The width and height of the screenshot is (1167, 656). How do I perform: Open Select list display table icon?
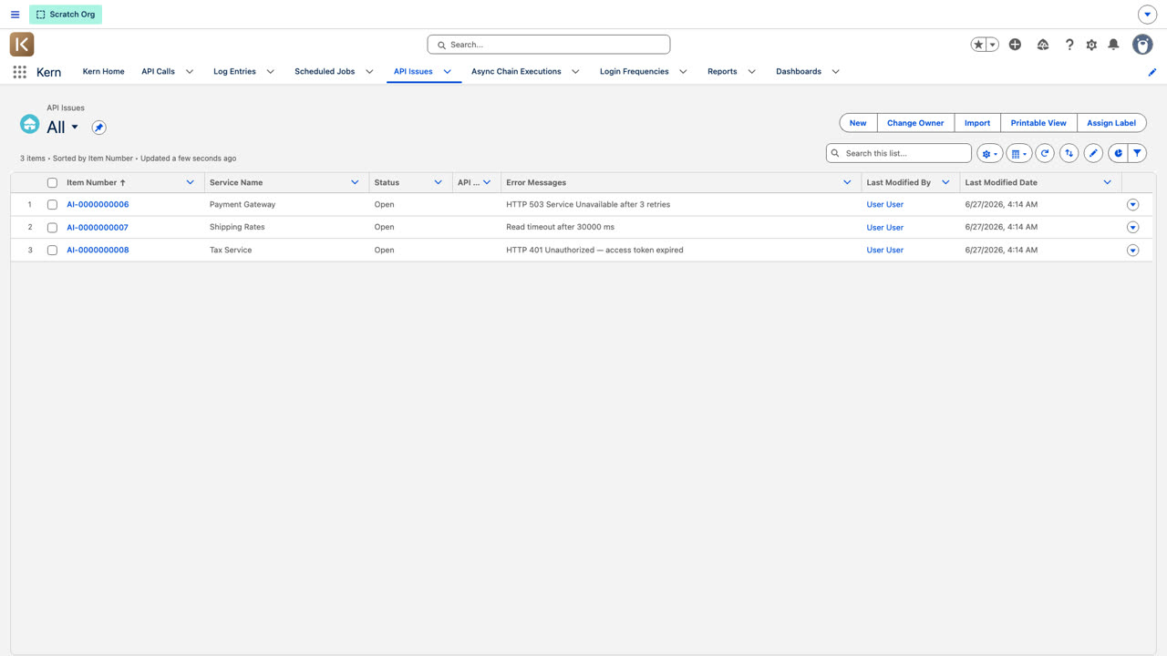point(1019,153)
